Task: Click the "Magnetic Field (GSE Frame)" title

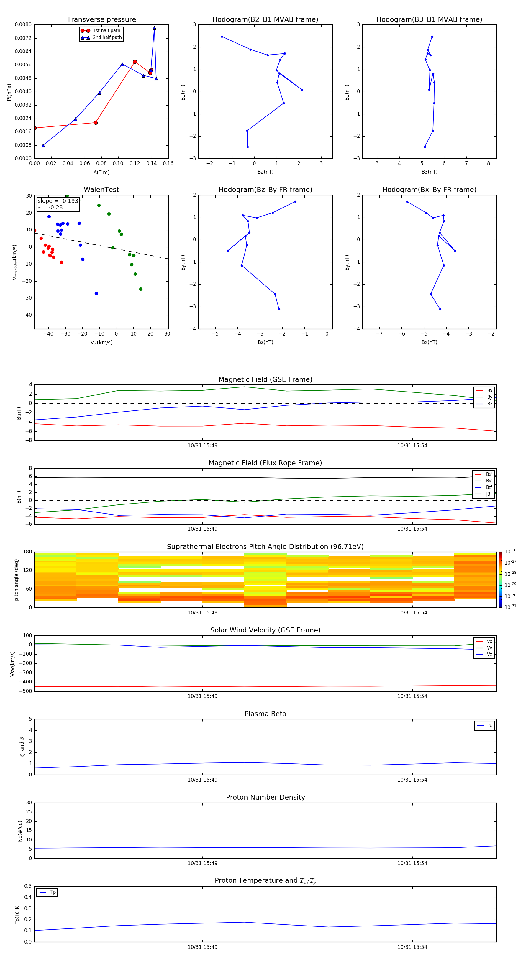Action: point(265,379)
